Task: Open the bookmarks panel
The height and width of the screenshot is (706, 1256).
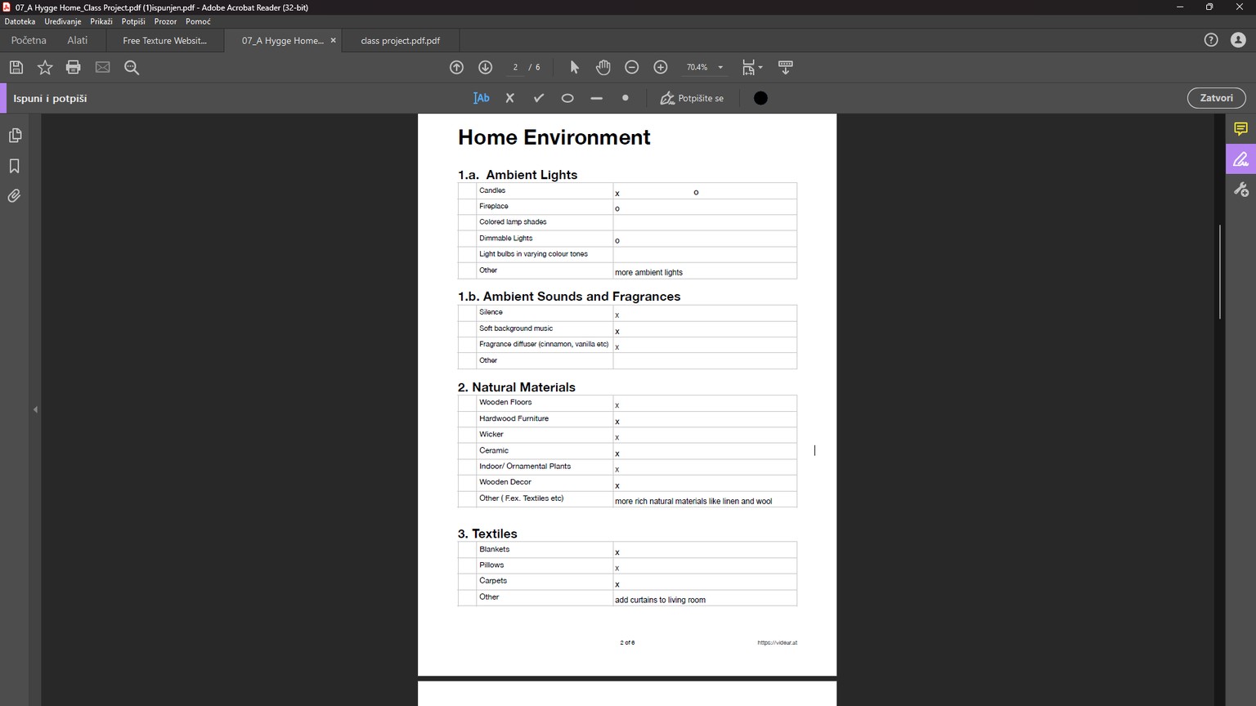Action: click(15, 166)
